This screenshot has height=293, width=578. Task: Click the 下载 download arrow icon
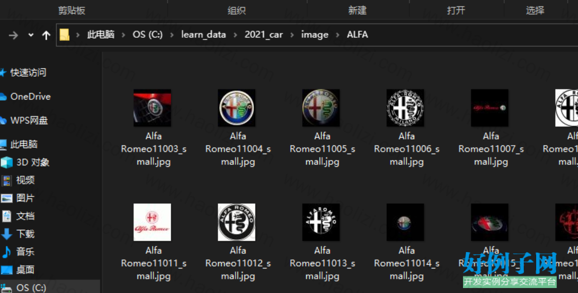pyautogui.click(x=6, y=234)
